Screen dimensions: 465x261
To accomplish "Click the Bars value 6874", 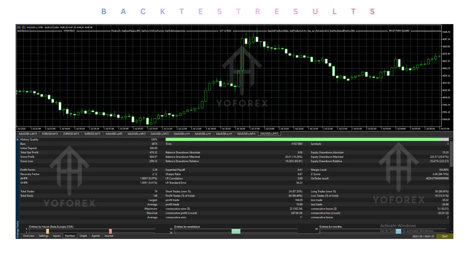I will 154,144.
